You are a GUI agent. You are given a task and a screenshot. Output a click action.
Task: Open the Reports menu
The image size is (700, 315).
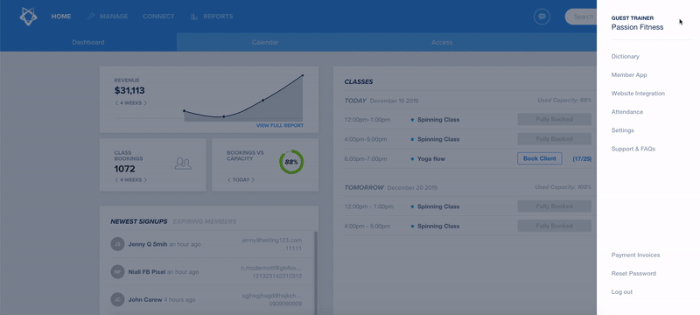pyautogui.click(x=218, y=17)
